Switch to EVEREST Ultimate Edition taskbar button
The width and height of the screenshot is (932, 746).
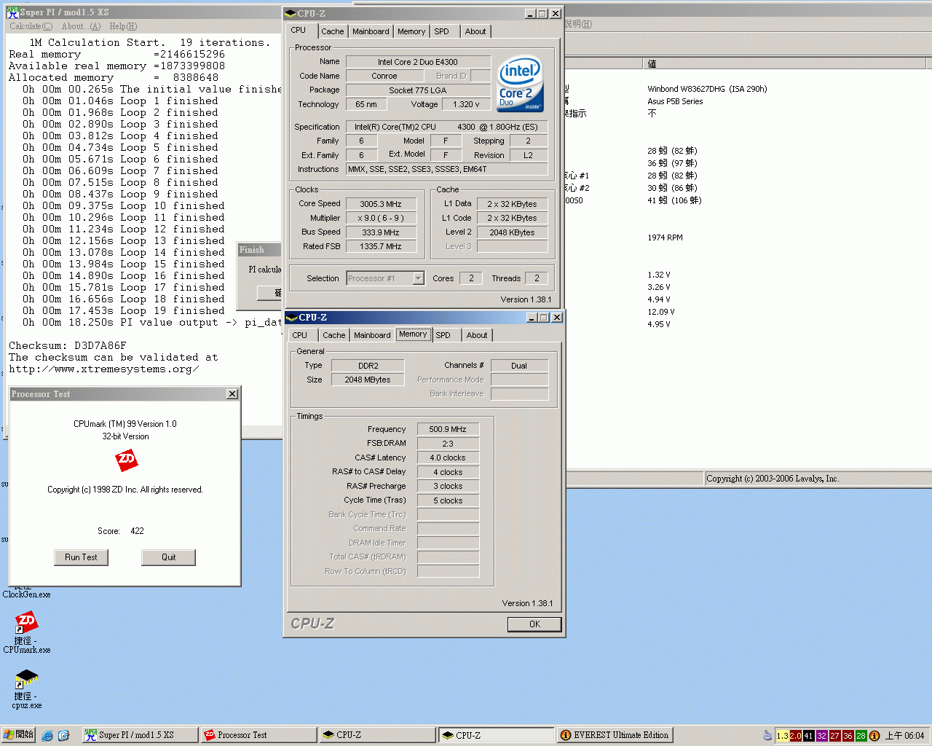pos(615,735)
